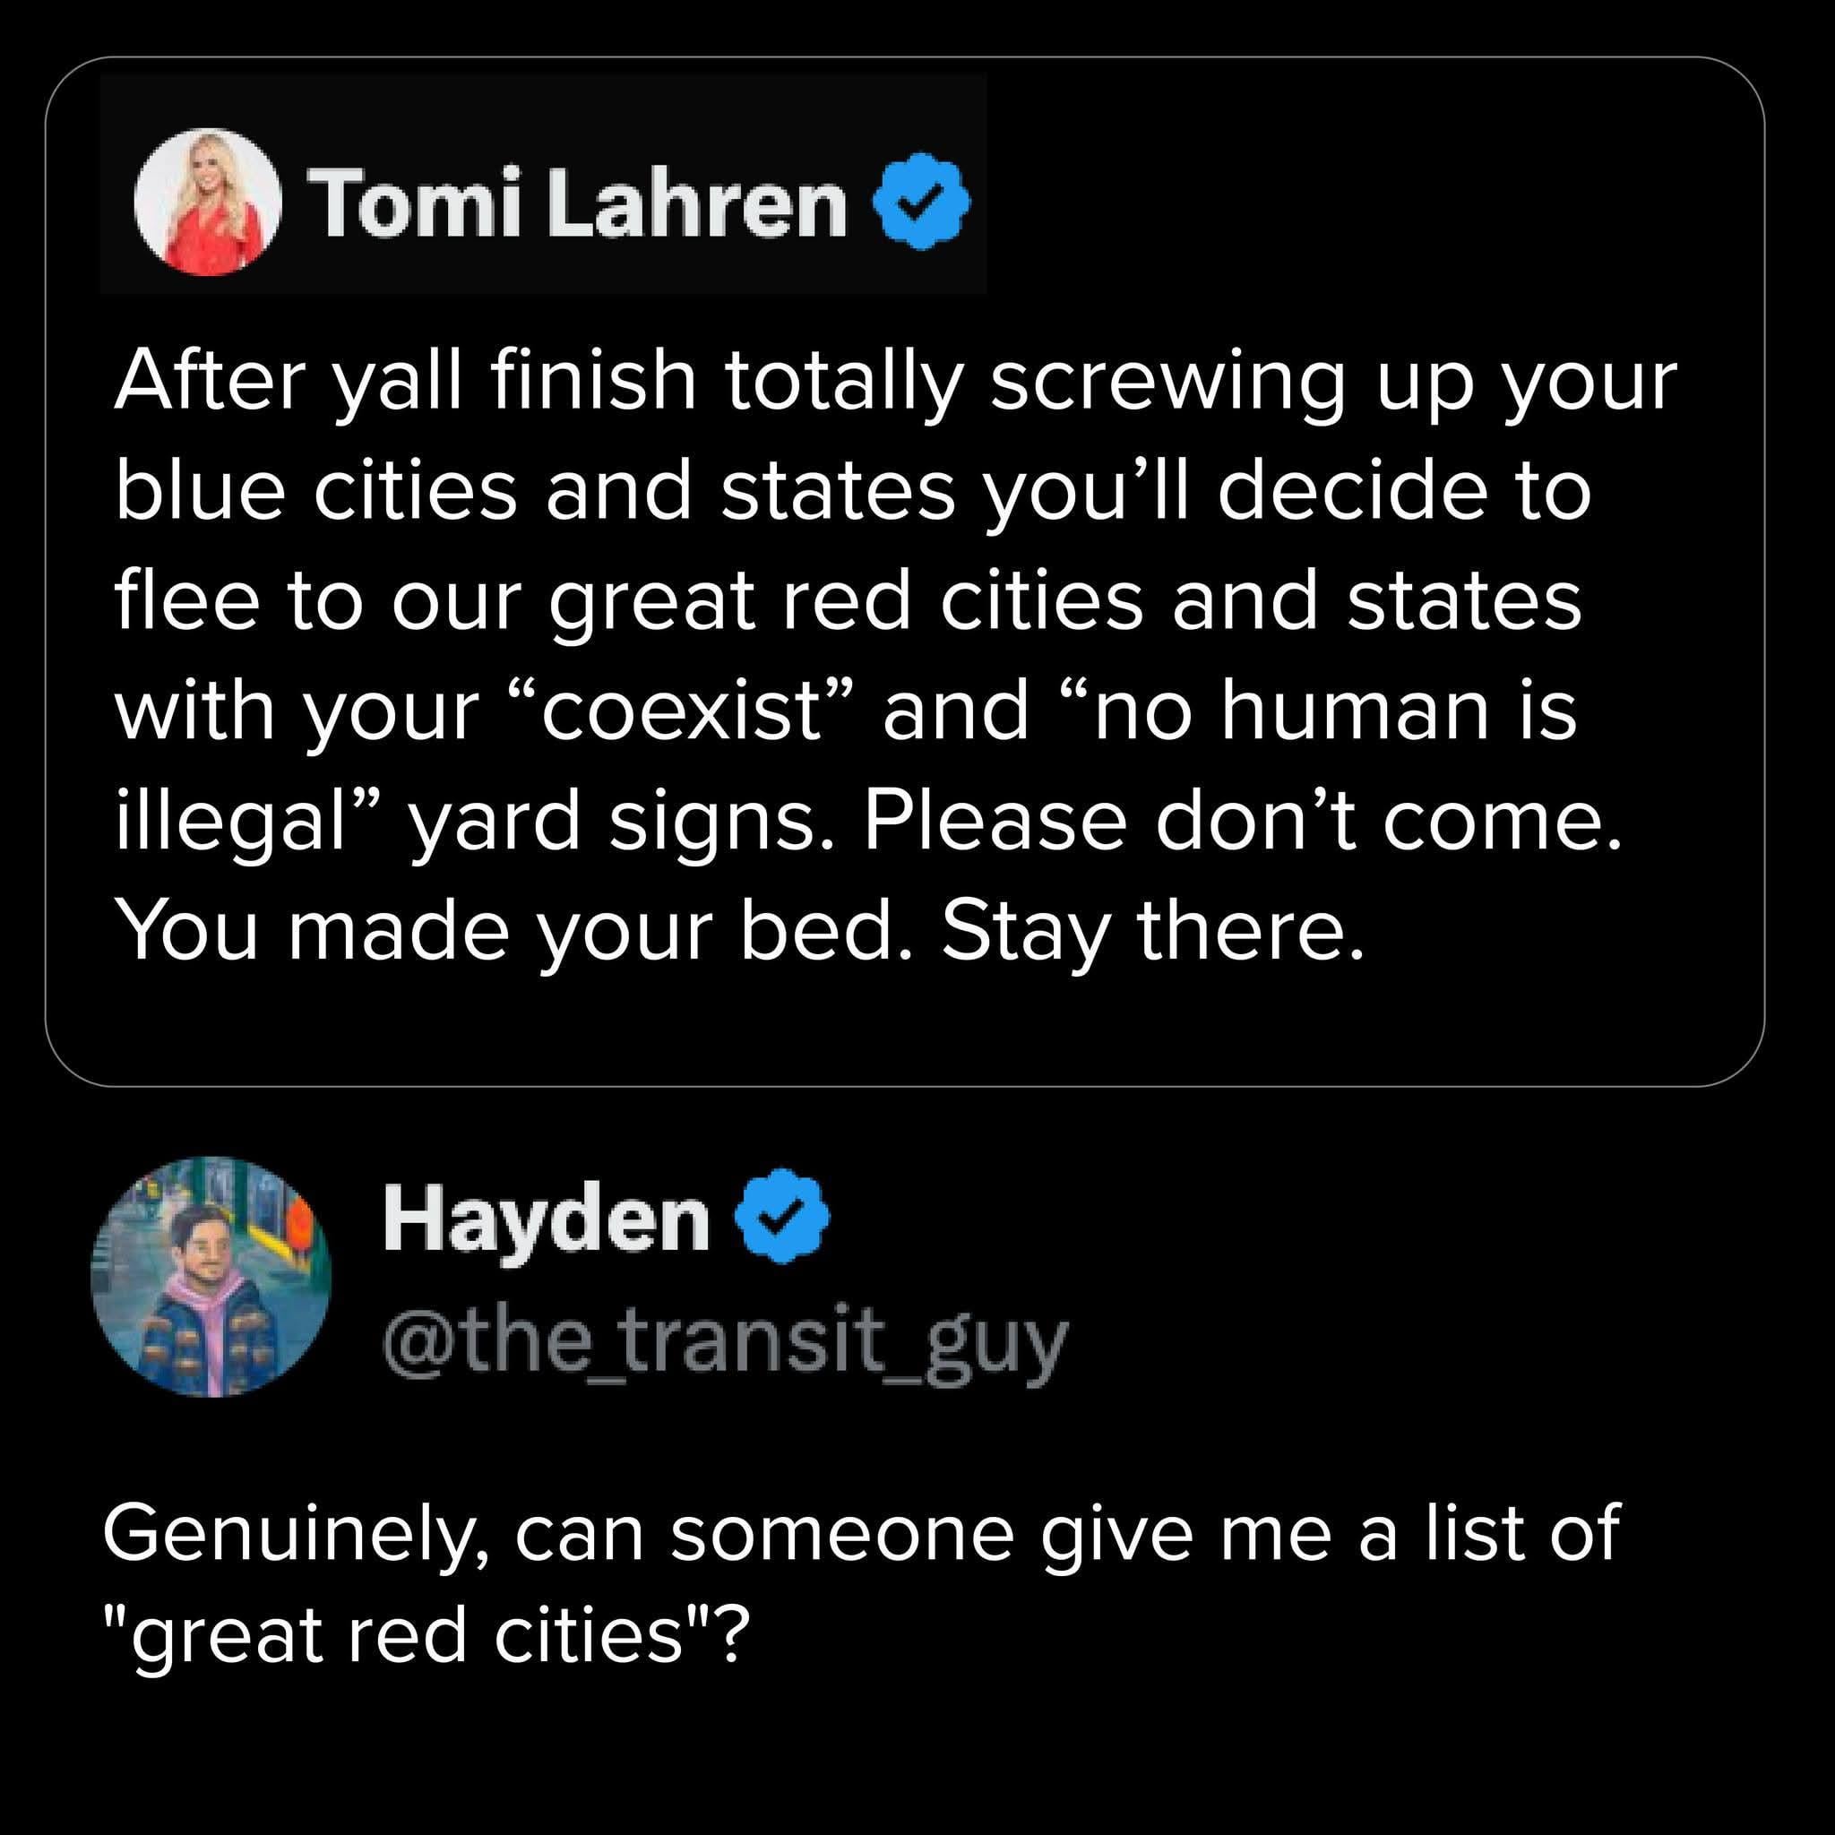1835x1835 pixels.
Task: Click the phrase "no human is"
Action: [1333, 711]
